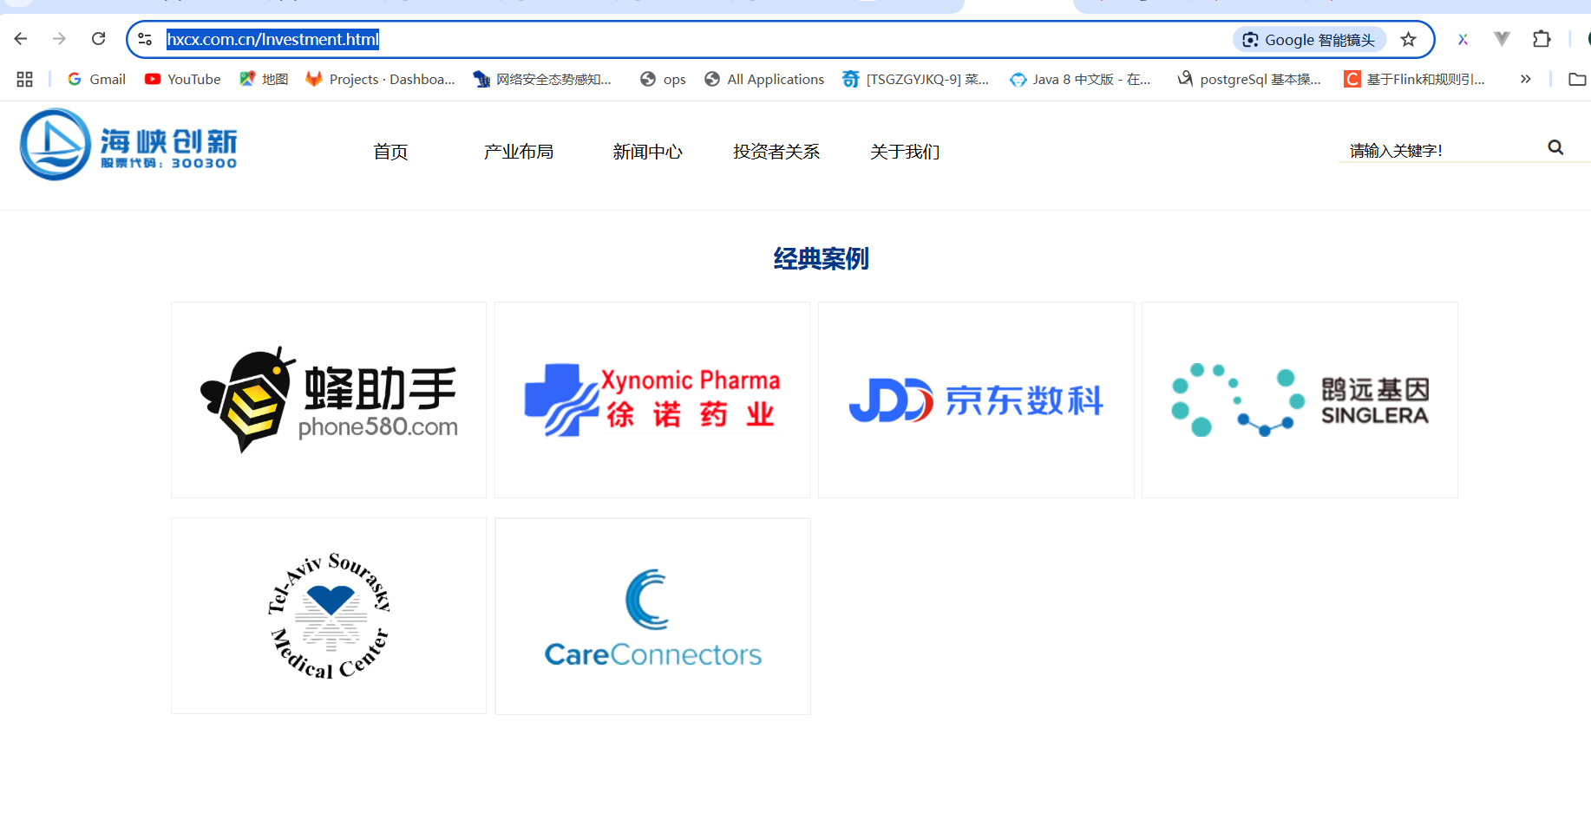Open the Java 8 中文版 bookmark

click(1080, 79)
